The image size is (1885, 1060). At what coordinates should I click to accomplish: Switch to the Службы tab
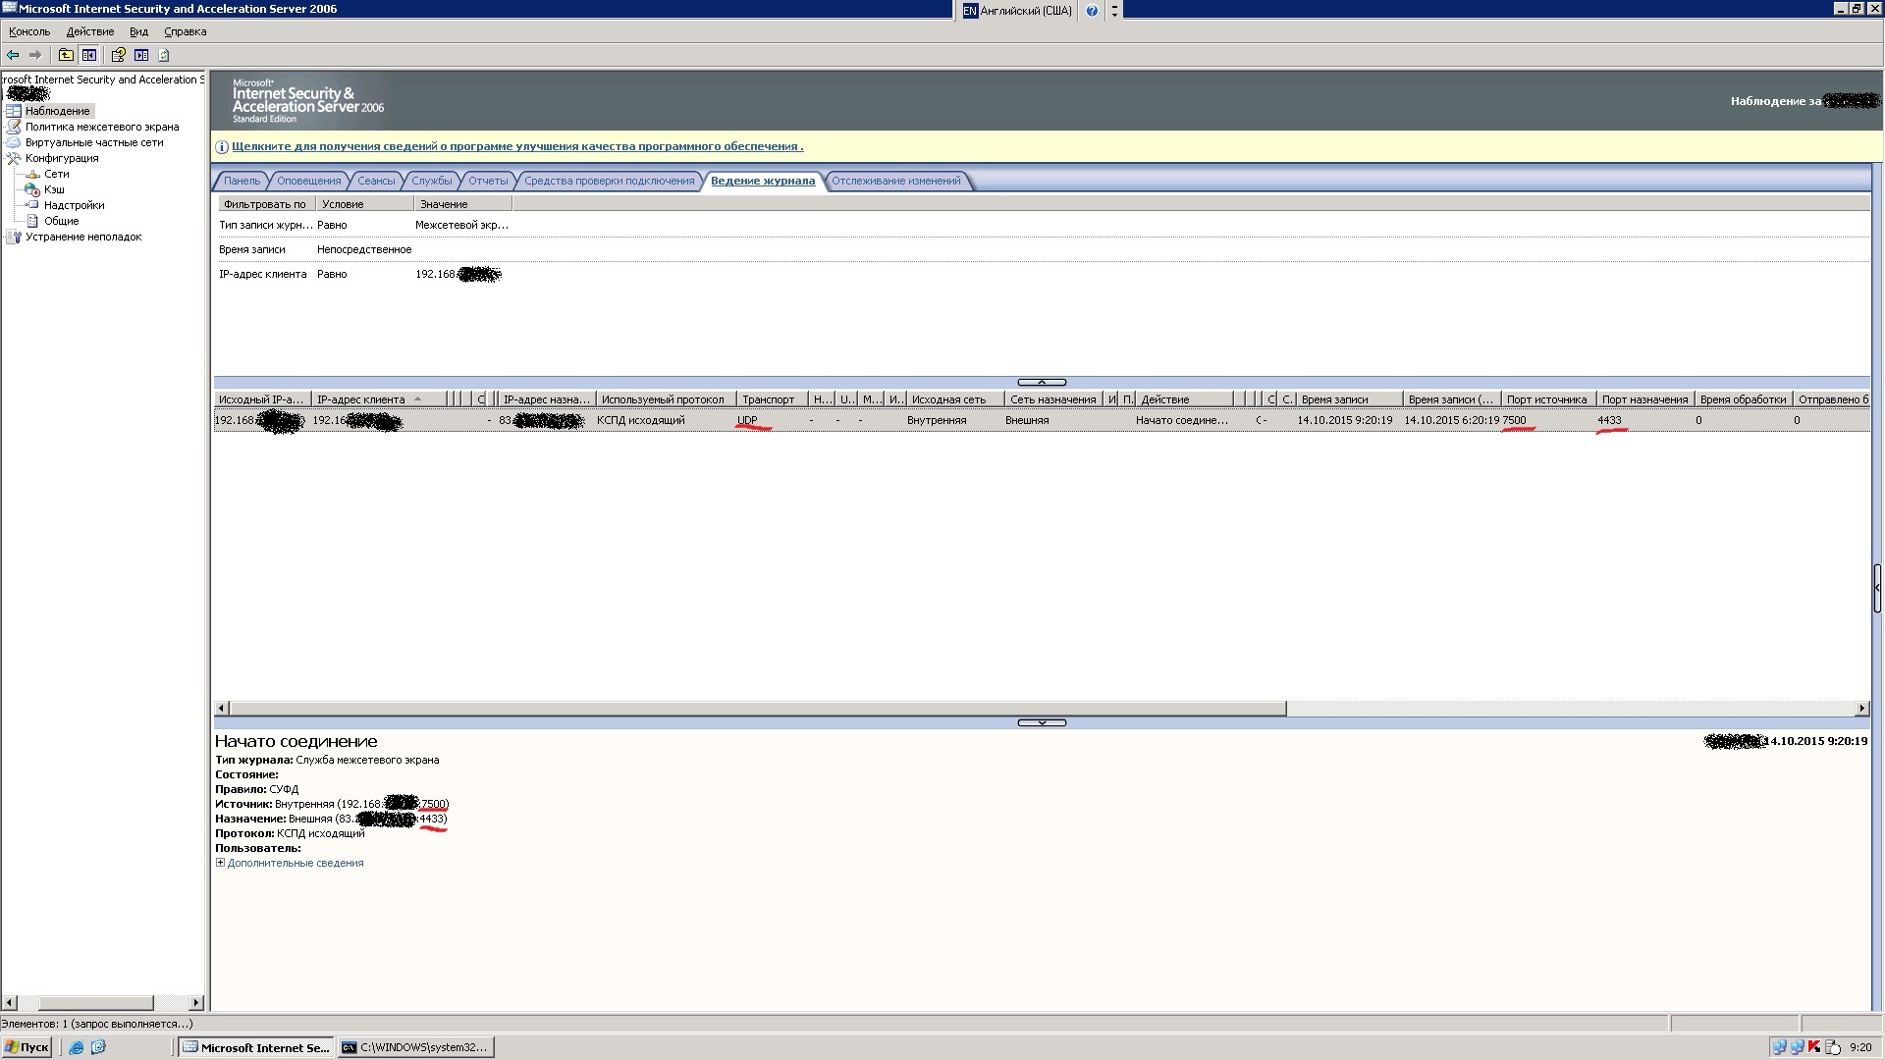pyautogui.click(x=432, y=181)
